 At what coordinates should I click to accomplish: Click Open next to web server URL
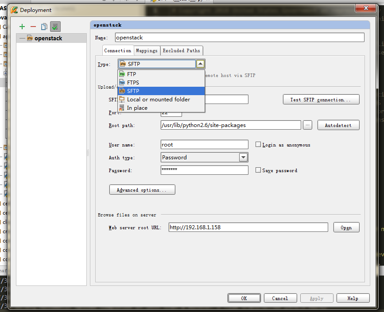click(346, 227)
